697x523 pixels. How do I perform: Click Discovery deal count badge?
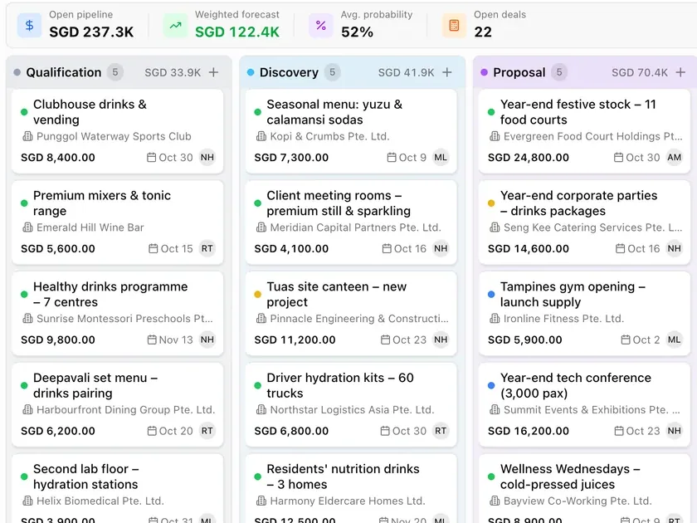point(332,72)
